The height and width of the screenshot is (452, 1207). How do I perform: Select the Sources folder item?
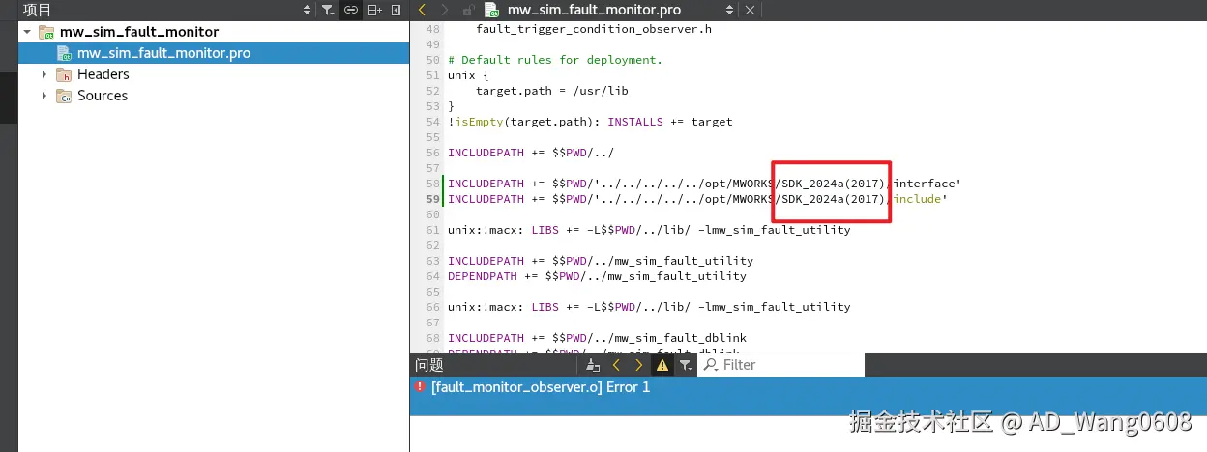[x=102, y=96]
